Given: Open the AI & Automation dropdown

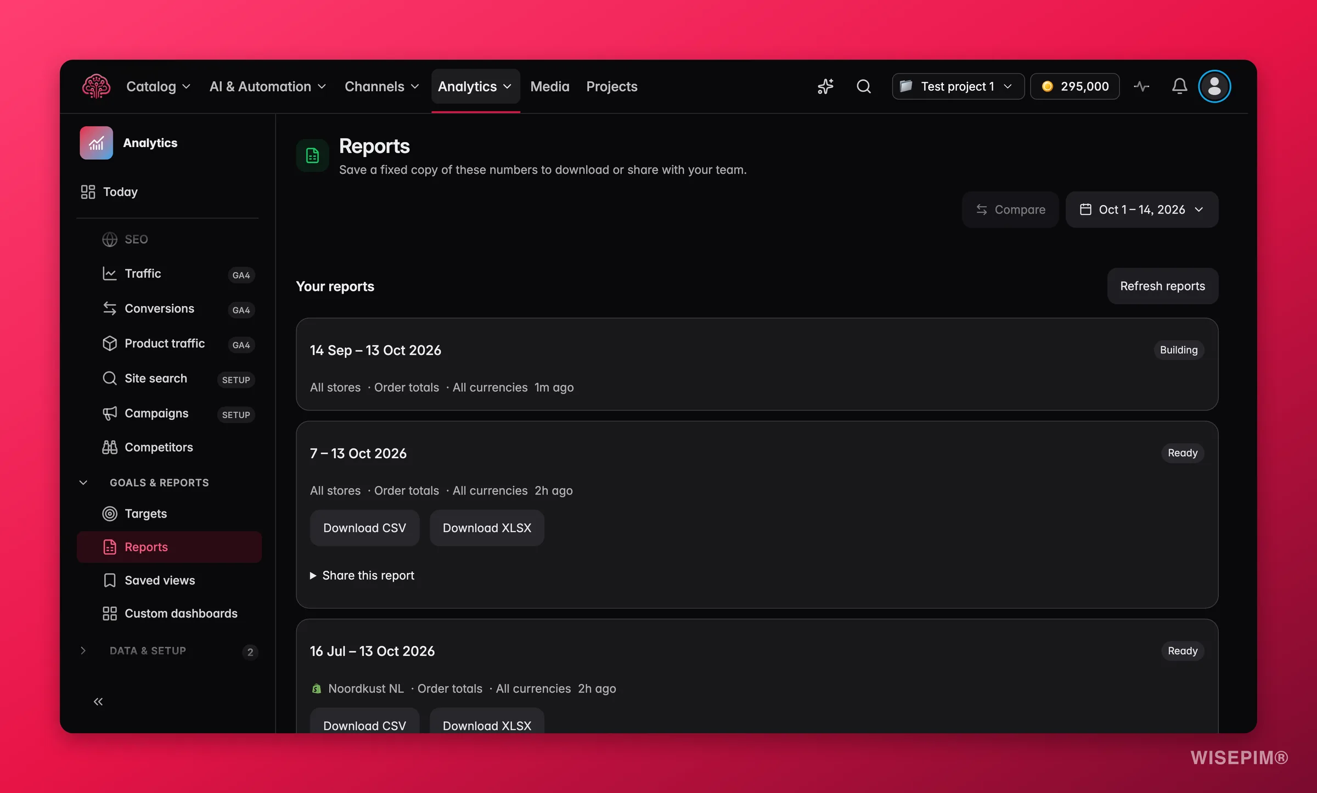Looking at the screenshot, I should 268,86.
